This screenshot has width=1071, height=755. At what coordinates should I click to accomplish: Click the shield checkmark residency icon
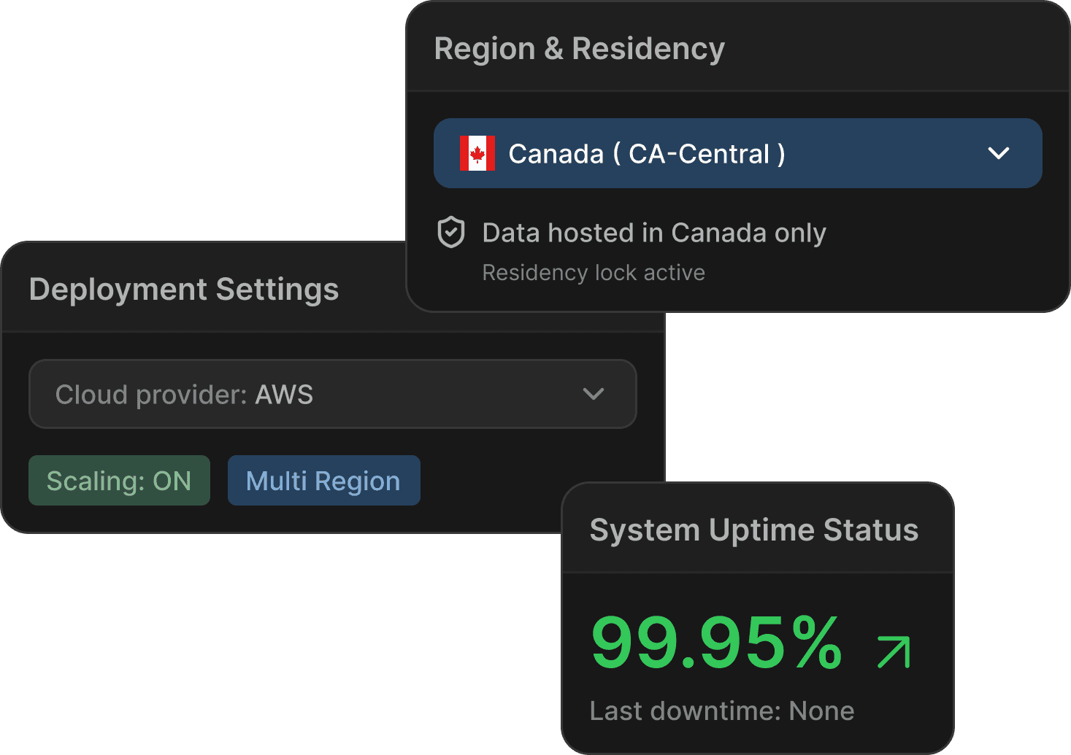pyautogui.click(x=451, y=233)
